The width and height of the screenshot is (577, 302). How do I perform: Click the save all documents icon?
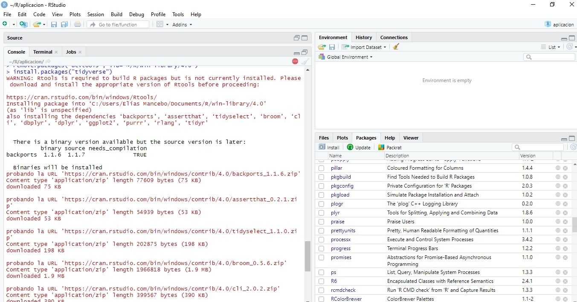click(x=64, y=25)
